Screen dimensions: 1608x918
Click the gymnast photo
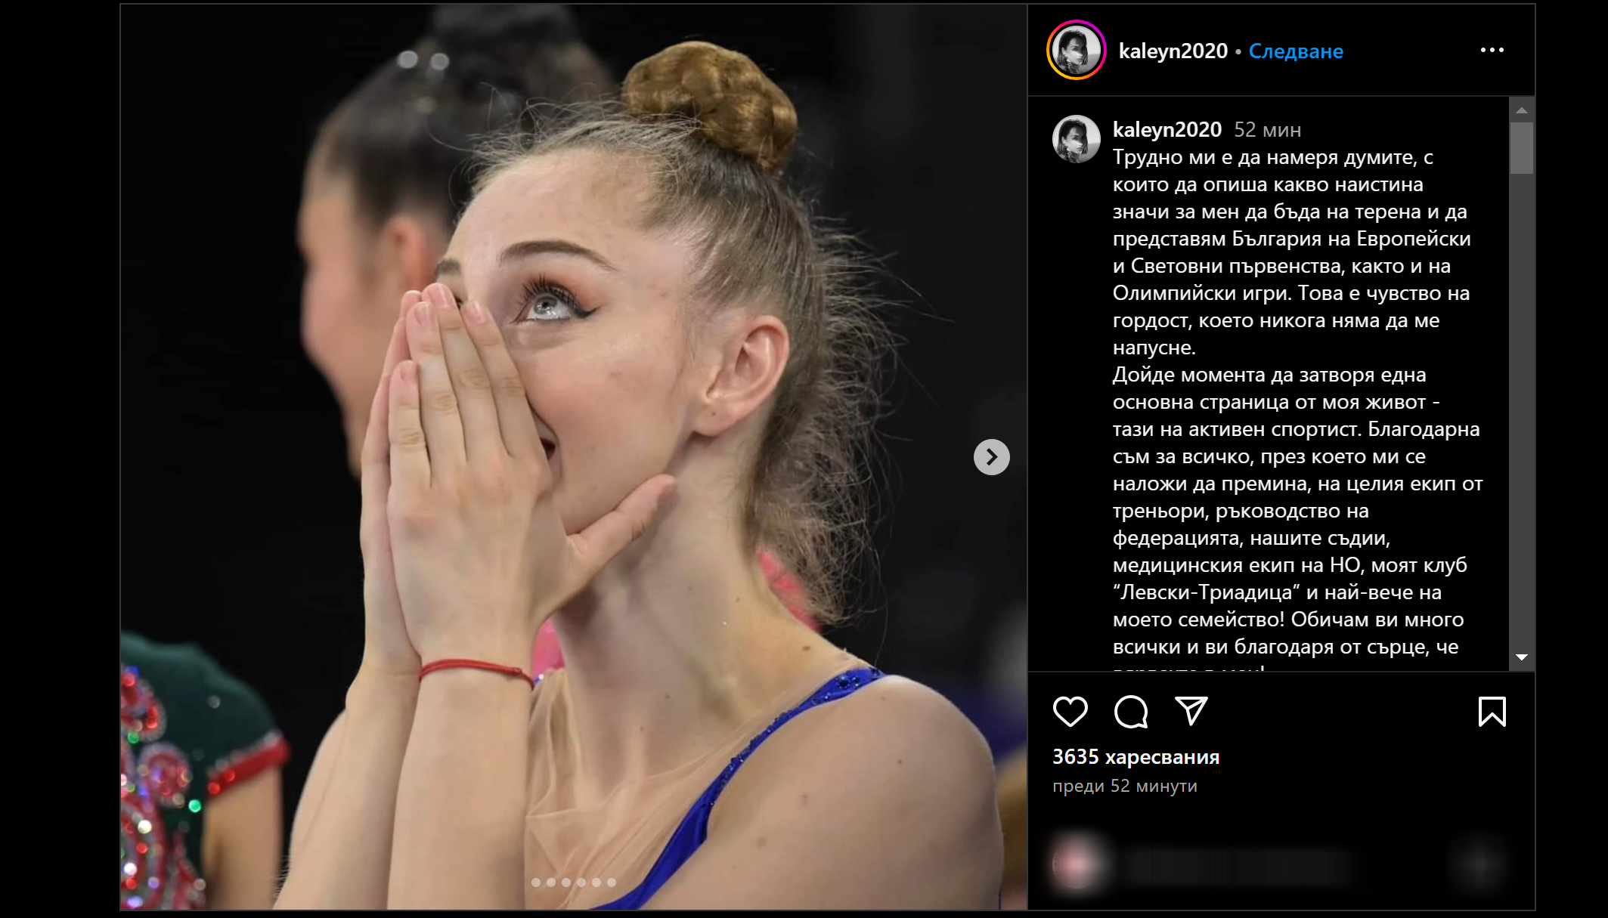[x=573, y=456]
